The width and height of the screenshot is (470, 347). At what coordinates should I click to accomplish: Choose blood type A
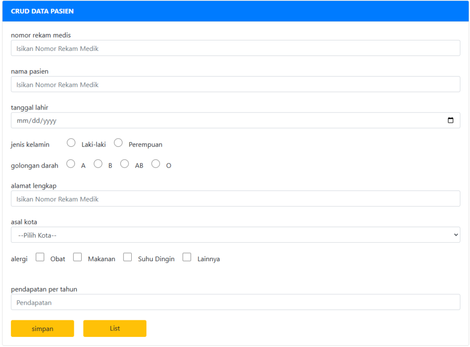point(71,163)
